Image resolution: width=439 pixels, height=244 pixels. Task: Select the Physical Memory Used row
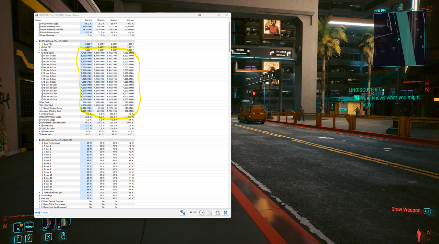click(85, 27)
